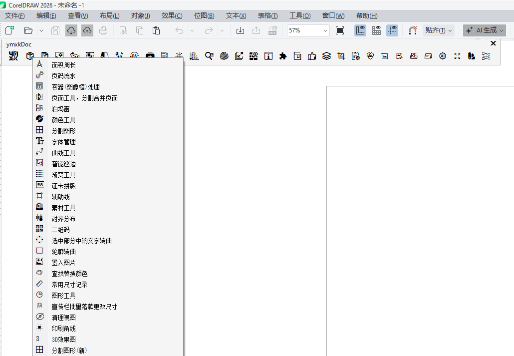Choose 面积周长 from the dropdown list
Screen dimensions: 514x356
point(108,65)
